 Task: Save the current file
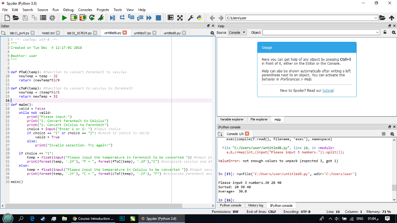click(25, 18)
